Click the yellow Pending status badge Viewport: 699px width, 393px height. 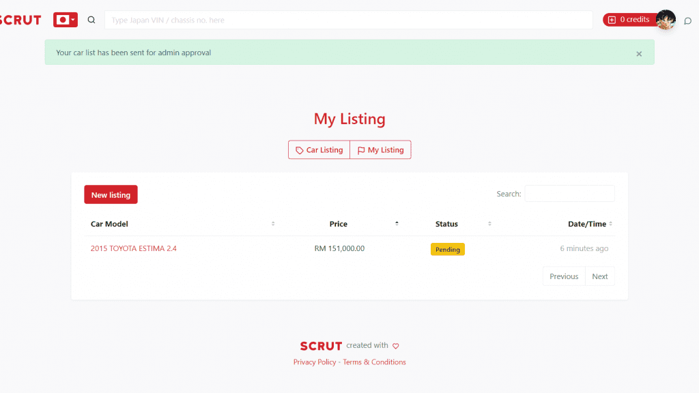pyautogui.click(x=448, y=249)
